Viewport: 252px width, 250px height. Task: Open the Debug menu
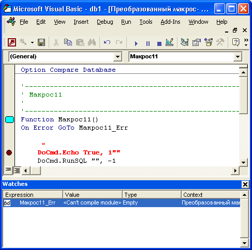click(x=105, y=22)
